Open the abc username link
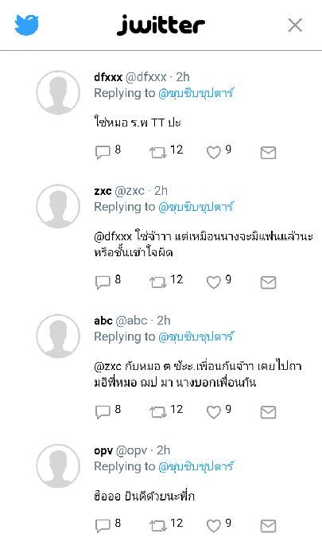The width and height of the screenshot is (322, 557). click(x=103, y=321)
